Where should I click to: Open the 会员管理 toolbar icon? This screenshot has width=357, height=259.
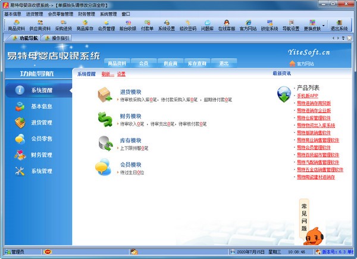pos(107,25)
